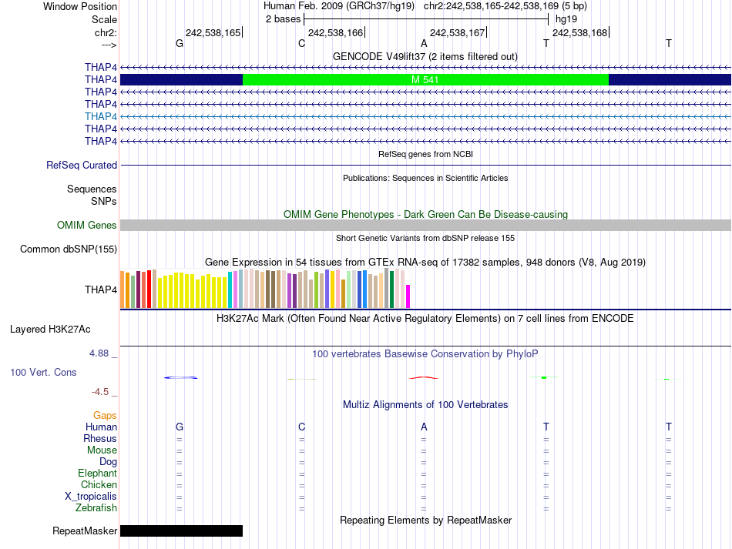The width and height of the screenshot is (732, 549).
Task: Click the ---> strand direction arrow
Action: [x=109, y=45]
